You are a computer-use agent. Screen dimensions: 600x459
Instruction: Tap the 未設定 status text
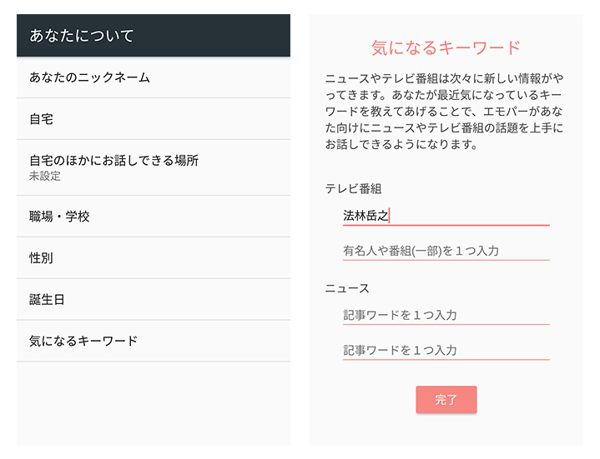(x=45, y=177)
